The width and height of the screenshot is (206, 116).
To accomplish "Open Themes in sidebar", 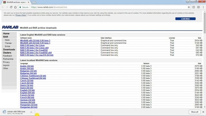I will (8, 43).
